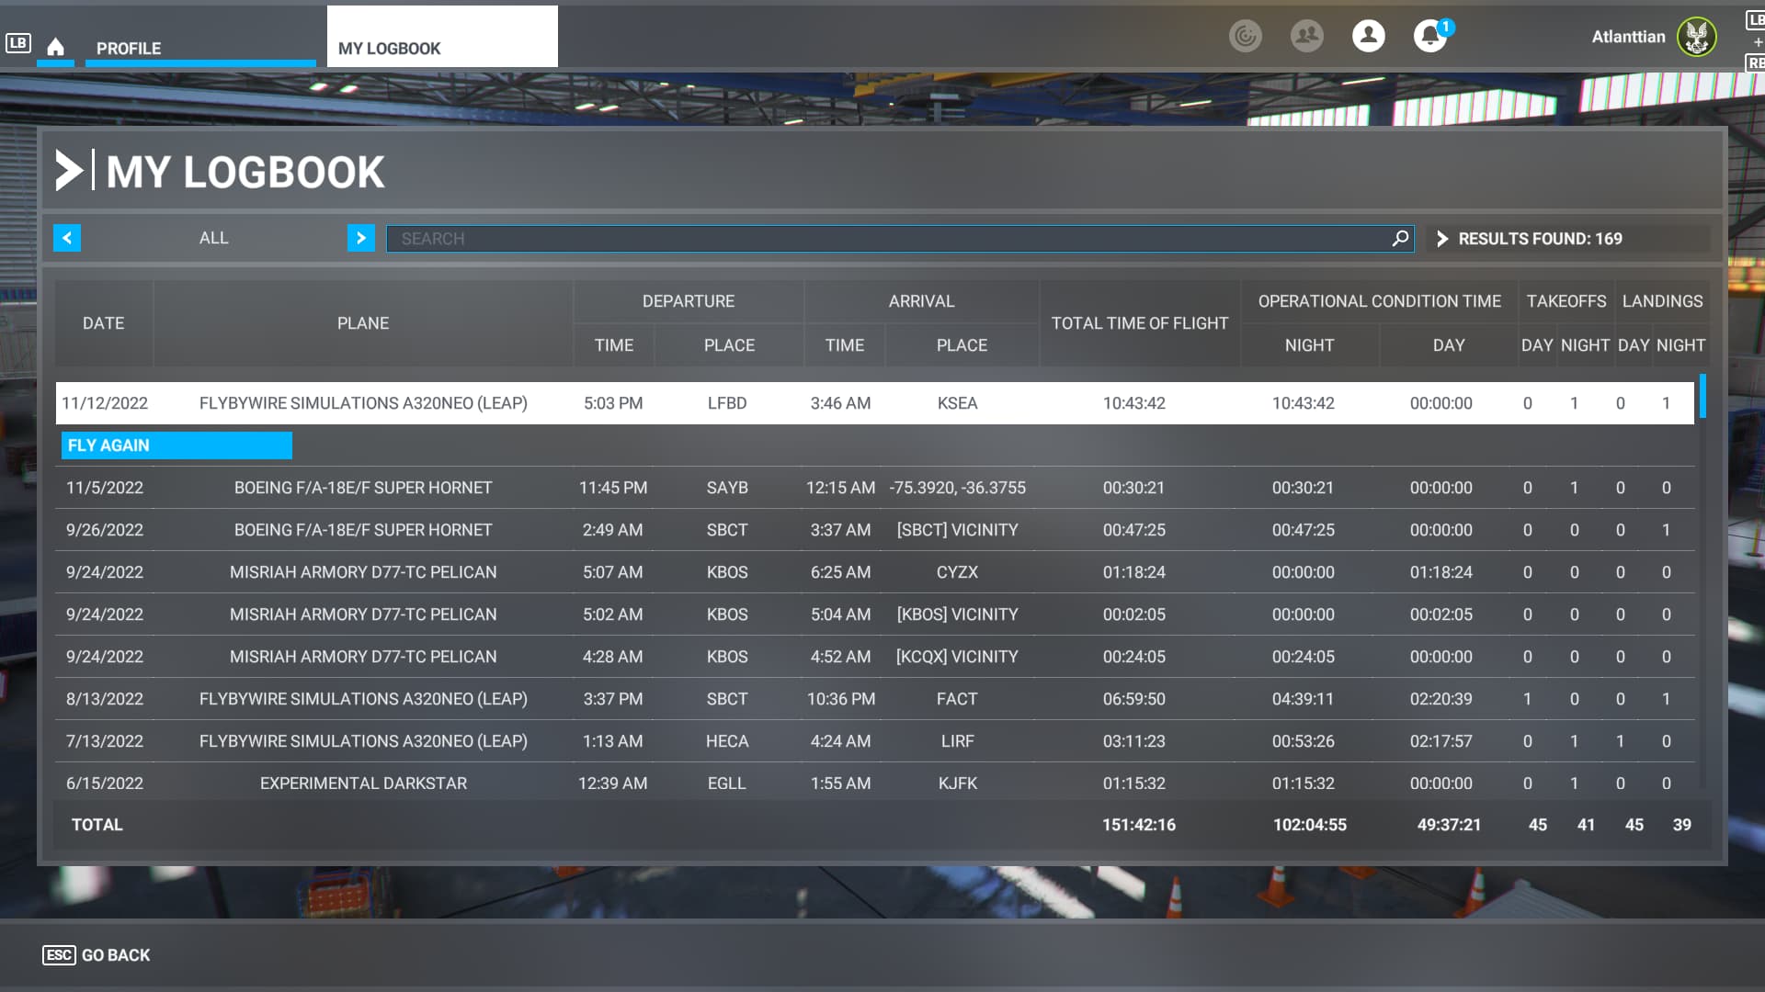Open the user profile account icon
Screen dimensions: 1765x992
point(1368,37)
